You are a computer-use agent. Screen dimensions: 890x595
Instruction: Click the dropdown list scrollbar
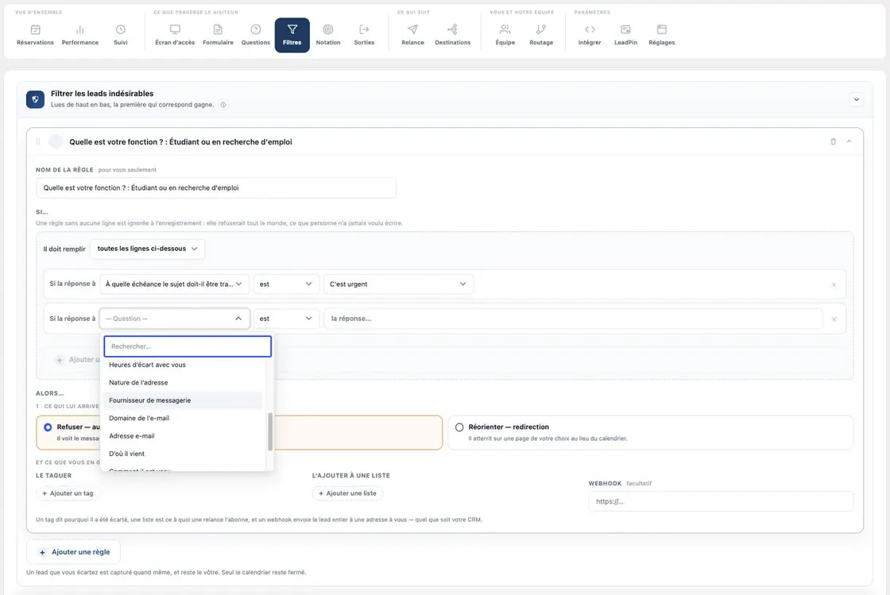pyautogui.click(x=270, y=431)
